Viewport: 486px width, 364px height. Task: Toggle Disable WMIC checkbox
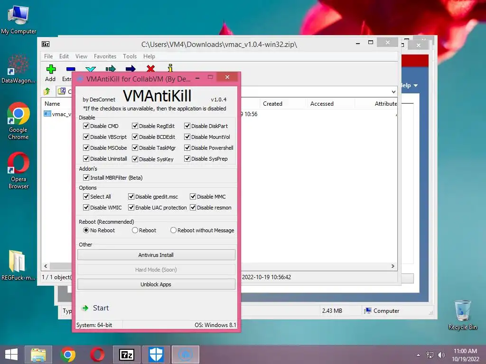[86, 208]
